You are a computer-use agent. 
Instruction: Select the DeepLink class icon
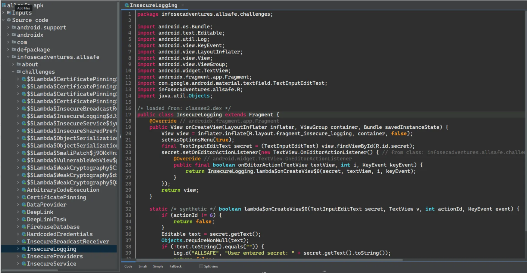pos(24,212)
